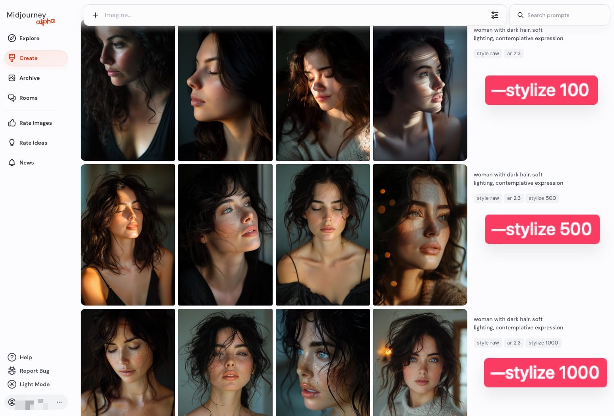
Task: Click the plus icon beside Imagine field
Action: [x=95, y=15]
